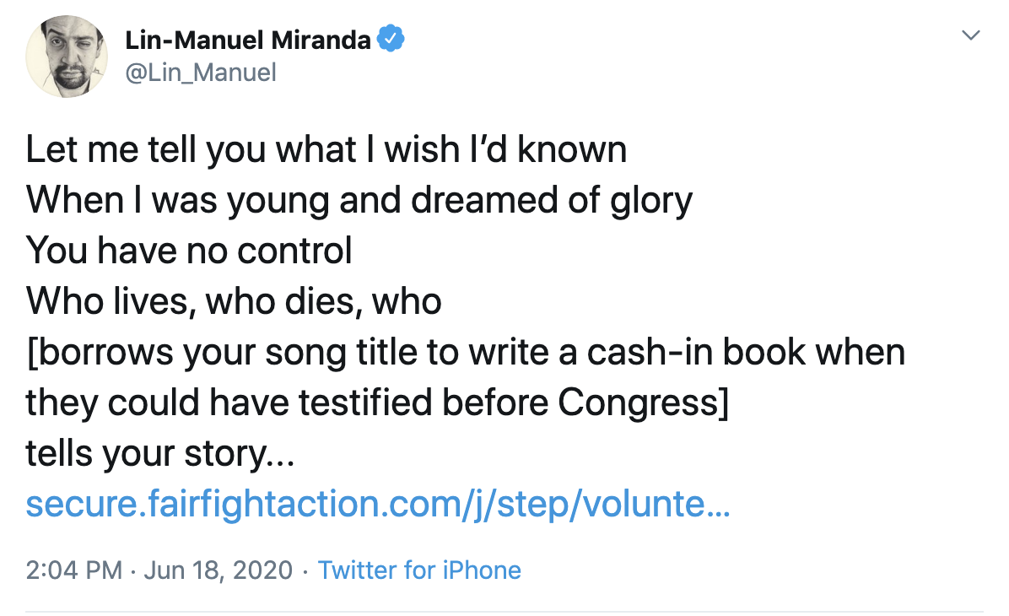1009x616 pixels.
Task: Click the line starting "[borrows your song title"
Action: [x=466, y=352]
